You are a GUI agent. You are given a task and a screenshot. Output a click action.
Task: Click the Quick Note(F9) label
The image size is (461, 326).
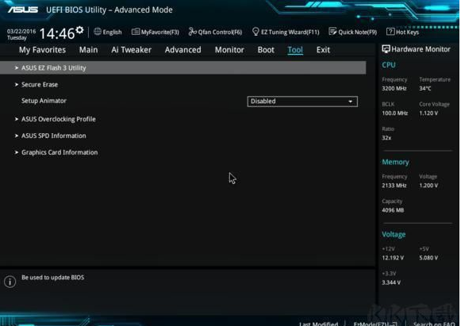click(x=358, y=32)
